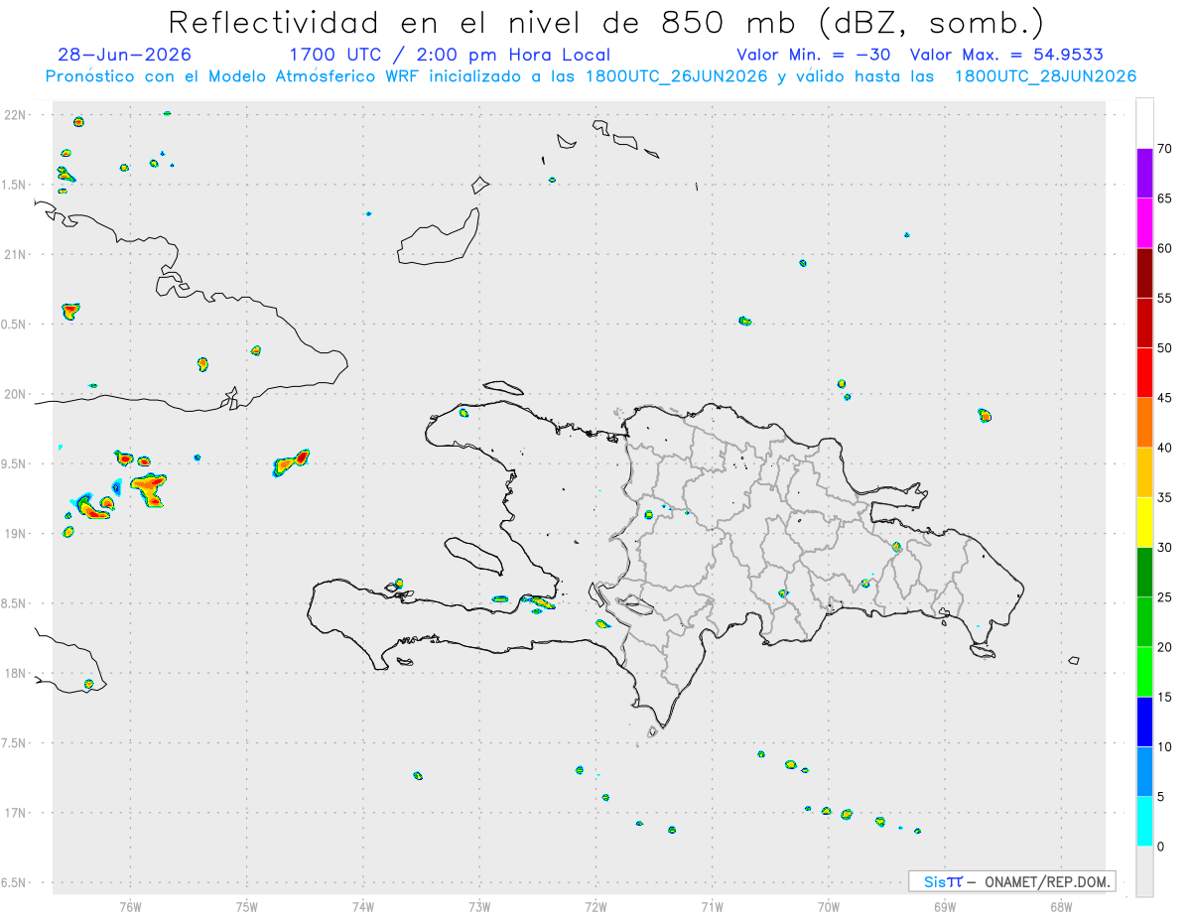Select the '68W' longitude label

(x=1061, y=907)
